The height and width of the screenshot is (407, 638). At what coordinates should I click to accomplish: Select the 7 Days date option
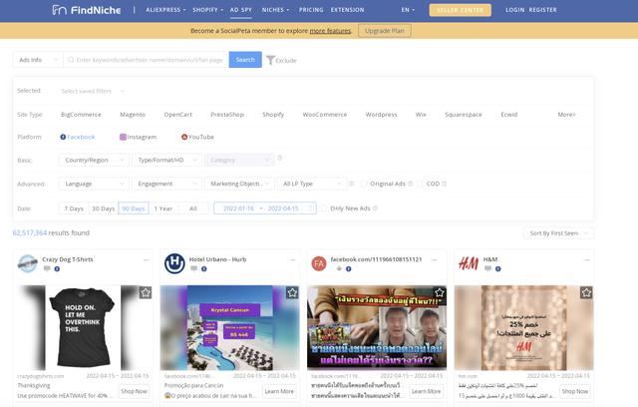click(x=74, y=208)
